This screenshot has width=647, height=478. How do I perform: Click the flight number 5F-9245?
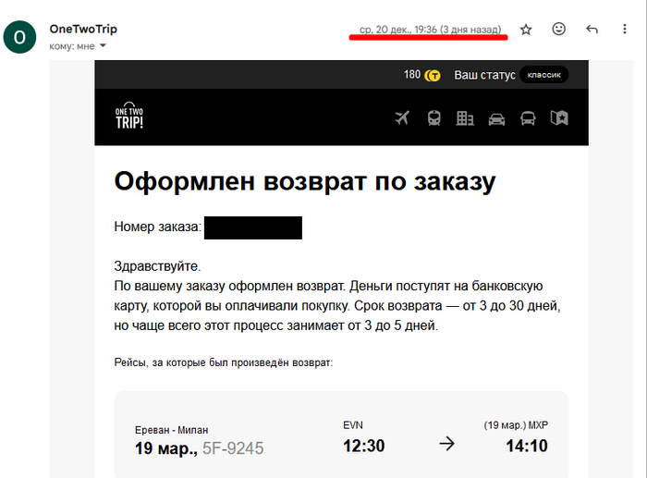[x=233, y=448]
